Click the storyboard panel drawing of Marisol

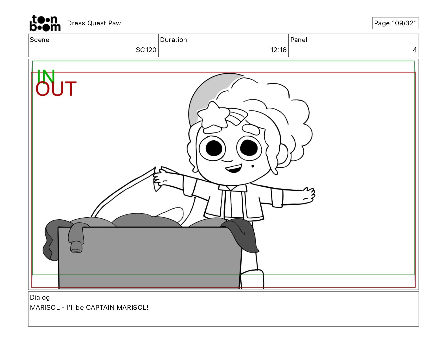click(x=223, y=174)
